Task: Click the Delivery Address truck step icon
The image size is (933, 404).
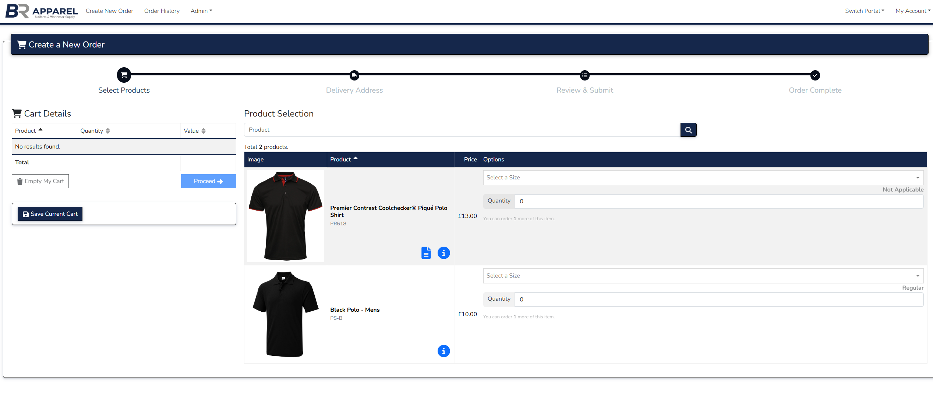Action: pyautogui.click(x=354, y=75)
